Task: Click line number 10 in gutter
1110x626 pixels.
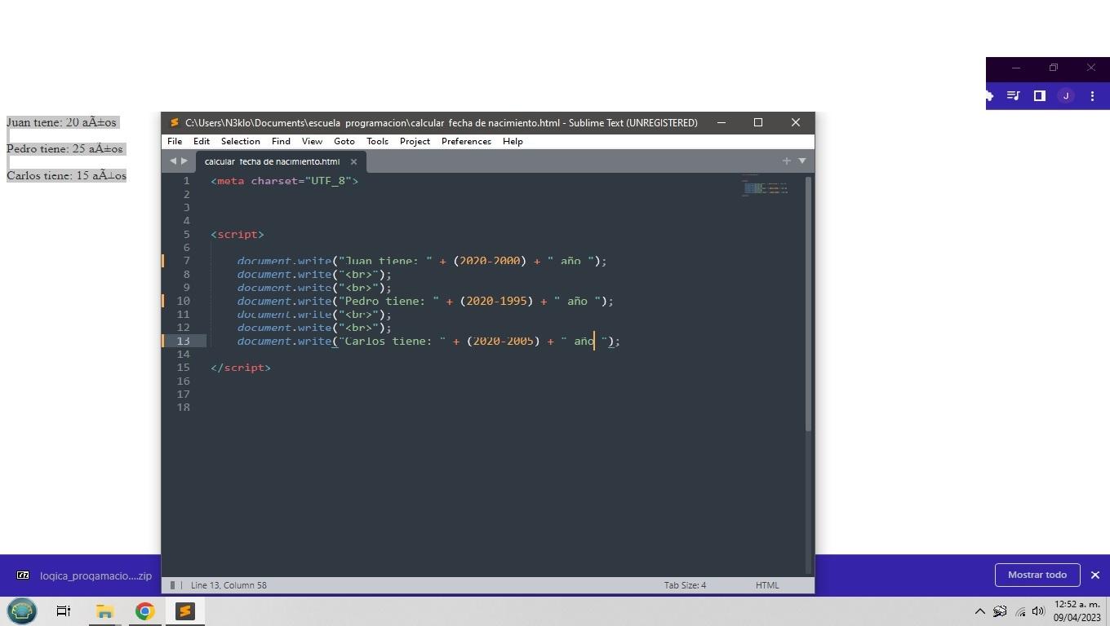Action: [x=184, y=301]
